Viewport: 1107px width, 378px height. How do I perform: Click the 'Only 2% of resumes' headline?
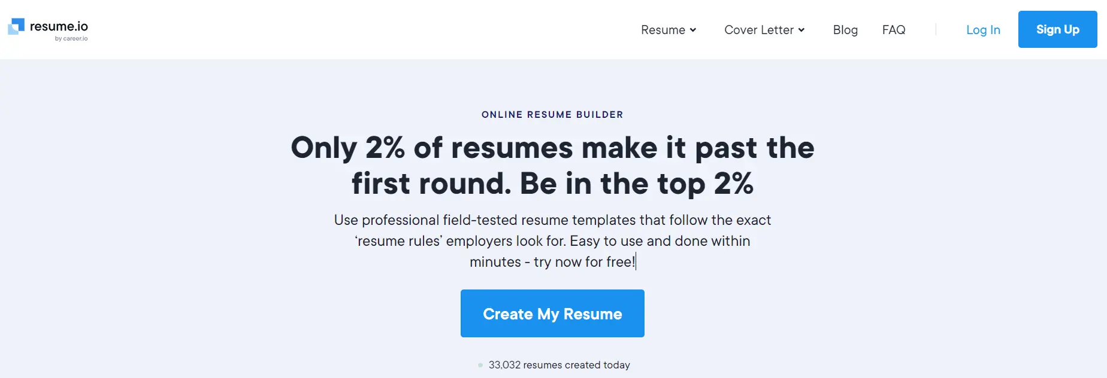point(552,148)
